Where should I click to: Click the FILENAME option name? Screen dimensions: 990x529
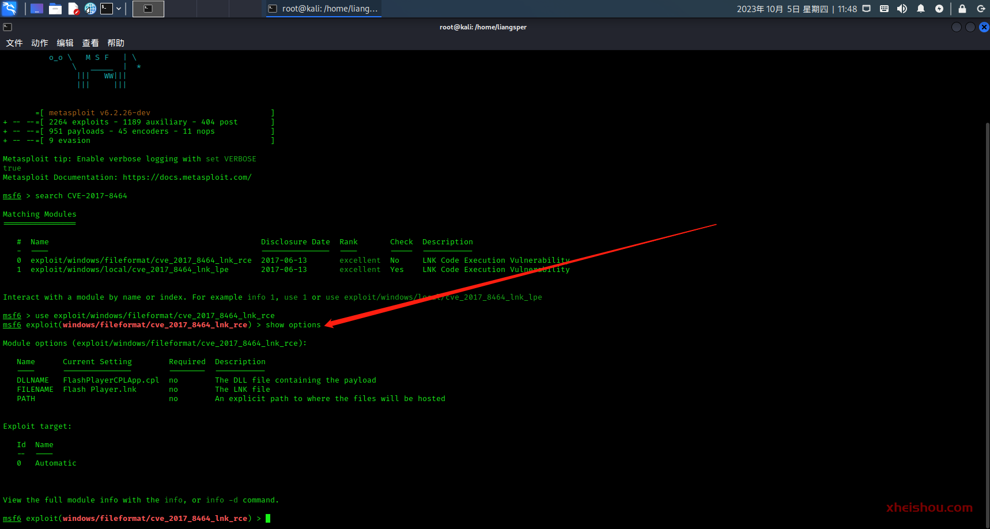[35, 390]
